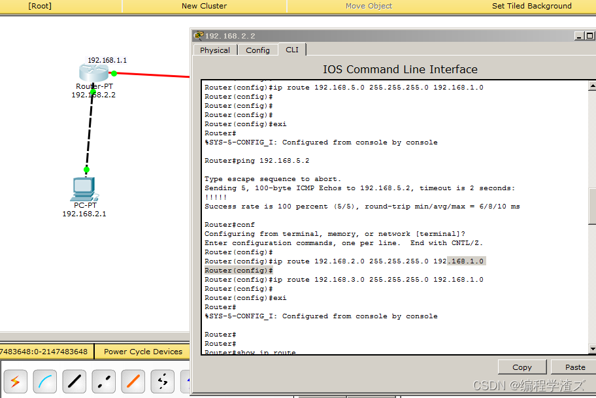Select the phone cable connection icon
Screen dimensions: 596x398
coord(163,381)
